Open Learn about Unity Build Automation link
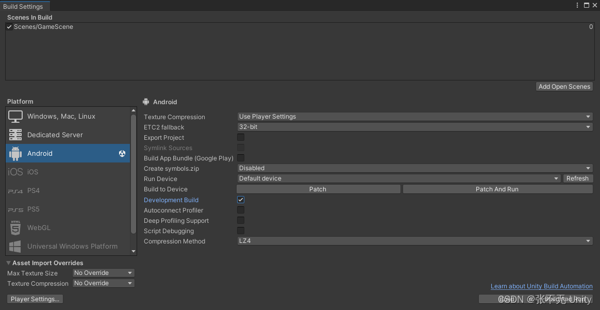600x310 pixels. pos(541,286)
